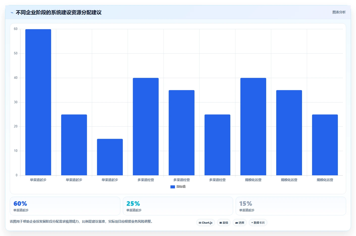Screen dimensions: 356x236
Task: Click the 40-value bar for 多渠道经营
Action: pos(146,127)
